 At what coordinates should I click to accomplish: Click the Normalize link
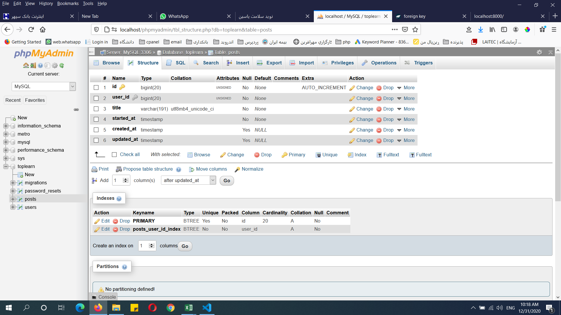(x=249, y=169)
